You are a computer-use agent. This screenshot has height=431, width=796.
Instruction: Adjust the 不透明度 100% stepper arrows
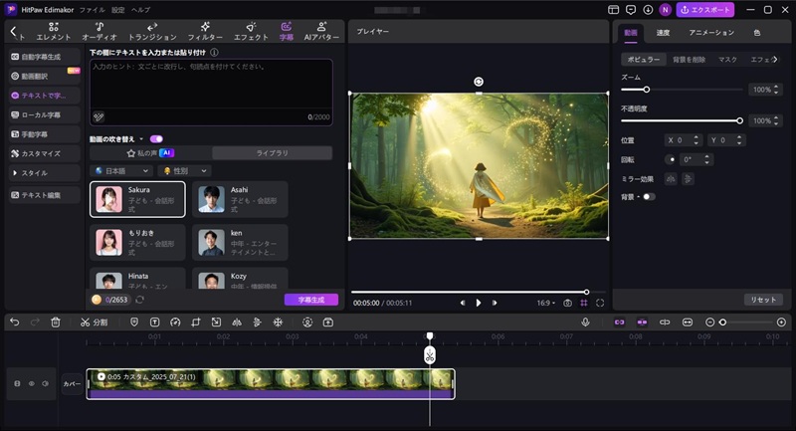(x=776, y=120)
